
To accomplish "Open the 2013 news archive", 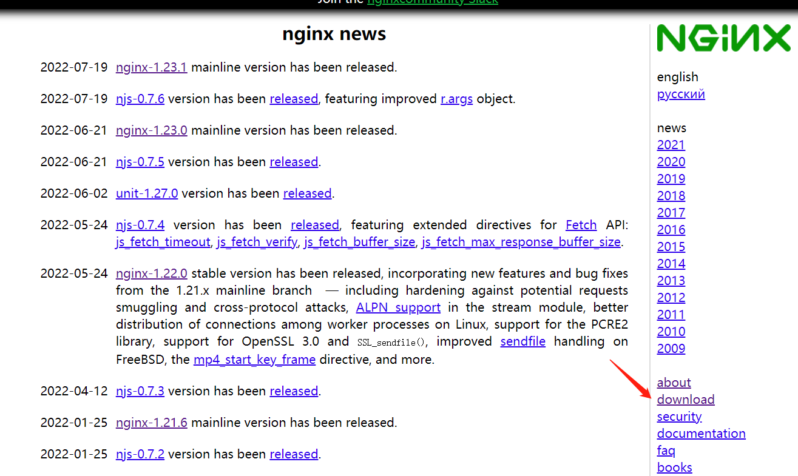I will [671, 281].
